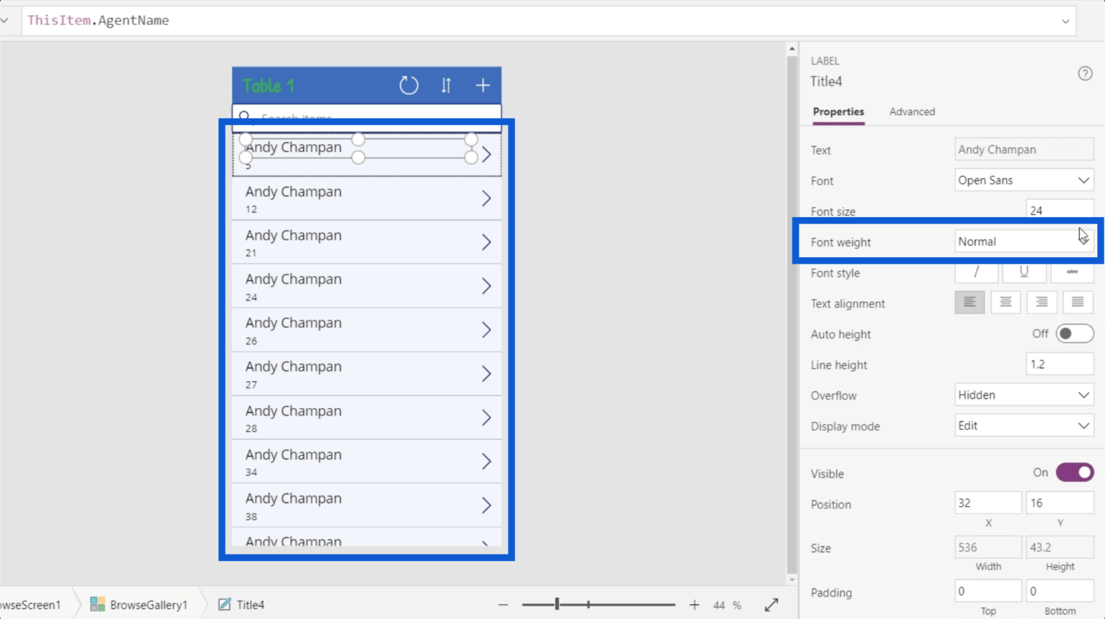Click the Size Height field
Screen dimensions: 1105x619
1060,547
